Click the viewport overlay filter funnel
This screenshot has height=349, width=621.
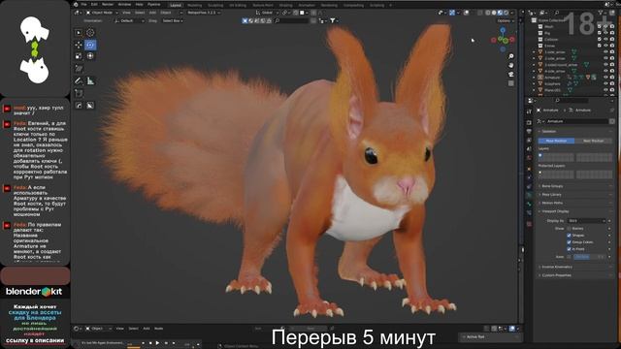click(x=332, y=20)
